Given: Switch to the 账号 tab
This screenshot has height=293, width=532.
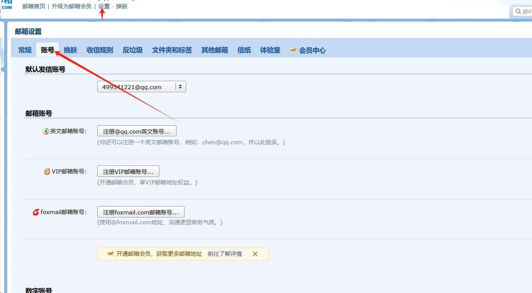Looking at the screenshot, I should pyautogui.click(x=47, y=50).
